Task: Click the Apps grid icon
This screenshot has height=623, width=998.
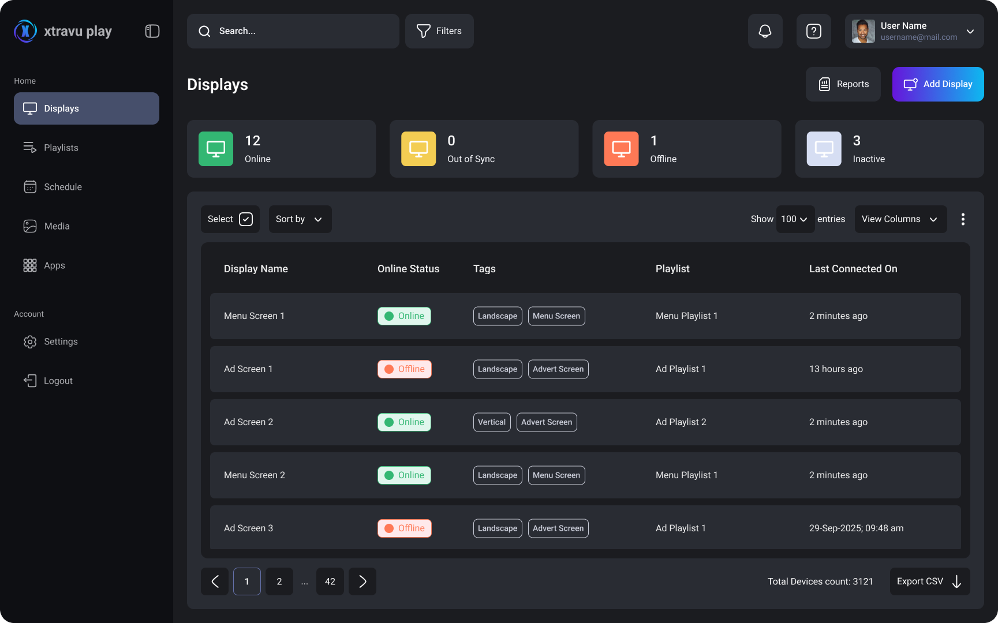Action: (x=30, y=265)
